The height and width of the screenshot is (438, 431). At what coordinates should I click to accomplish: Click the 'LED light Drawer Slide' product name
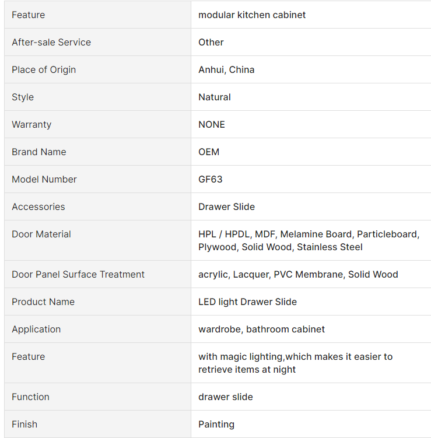[247, 302]
